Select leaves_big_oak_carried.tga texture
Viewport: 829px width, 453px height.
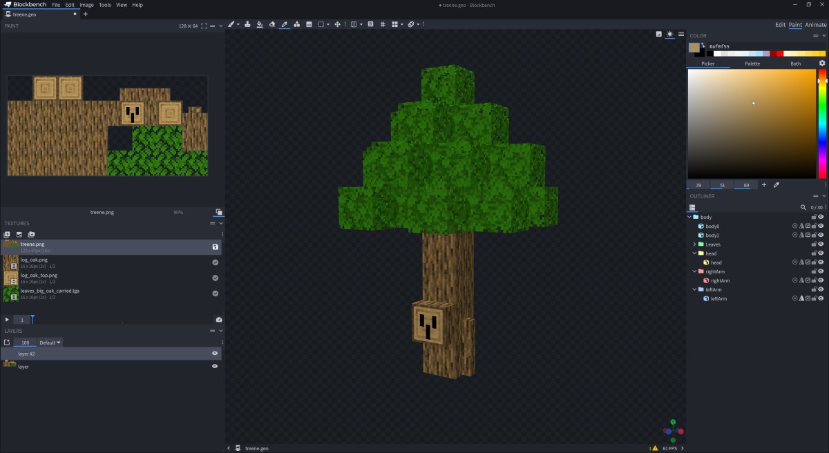pyautogui.click(x=111, y=293)
